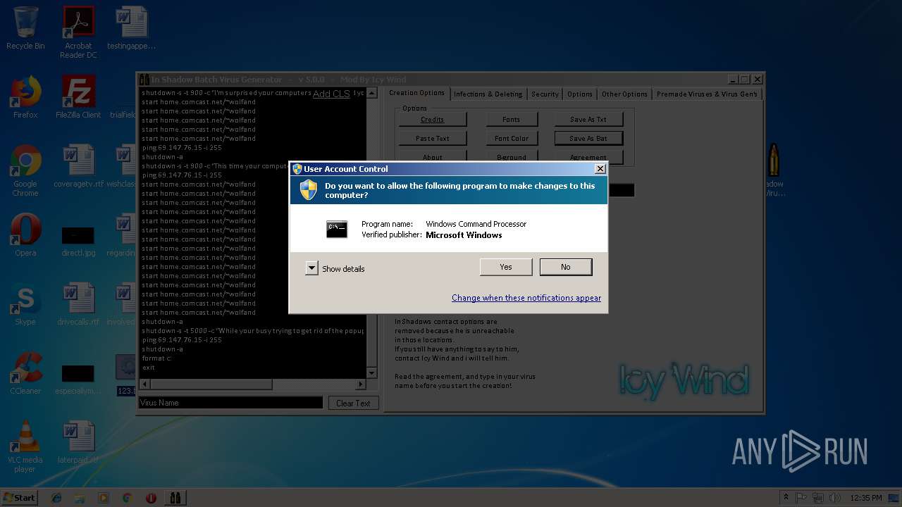Image resolution: width=902 pixels, height=507 pixels.
Task: Open Change when these notifications appear link
Action: (x=526, y=298)
